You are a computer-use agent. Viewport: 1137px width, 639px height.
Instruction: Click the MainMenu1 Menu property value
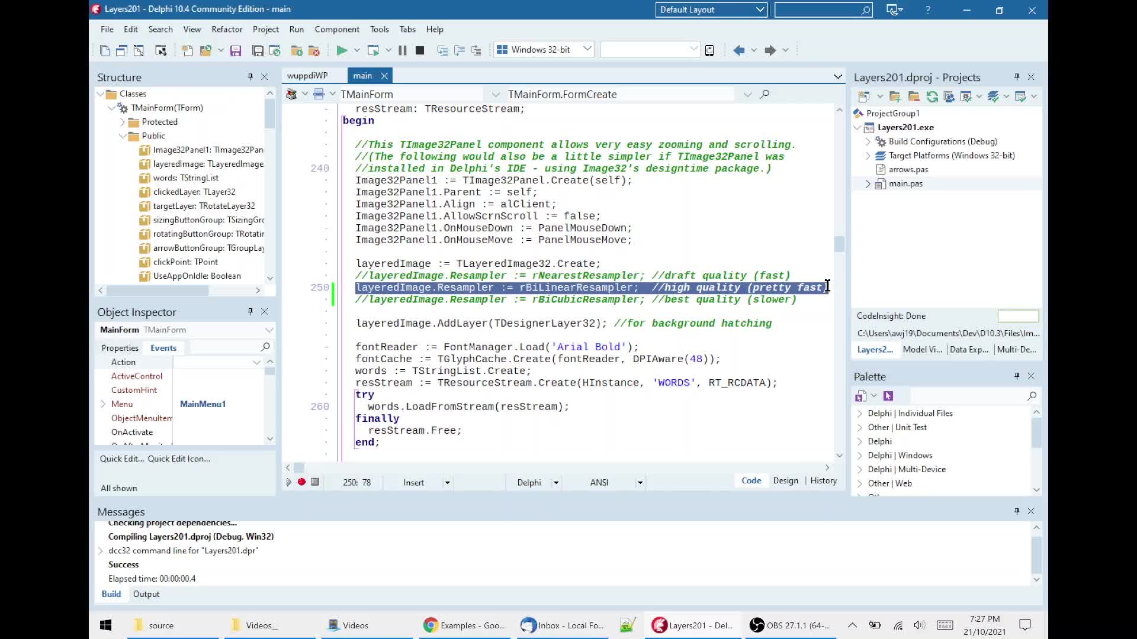[x=203, y=404]
